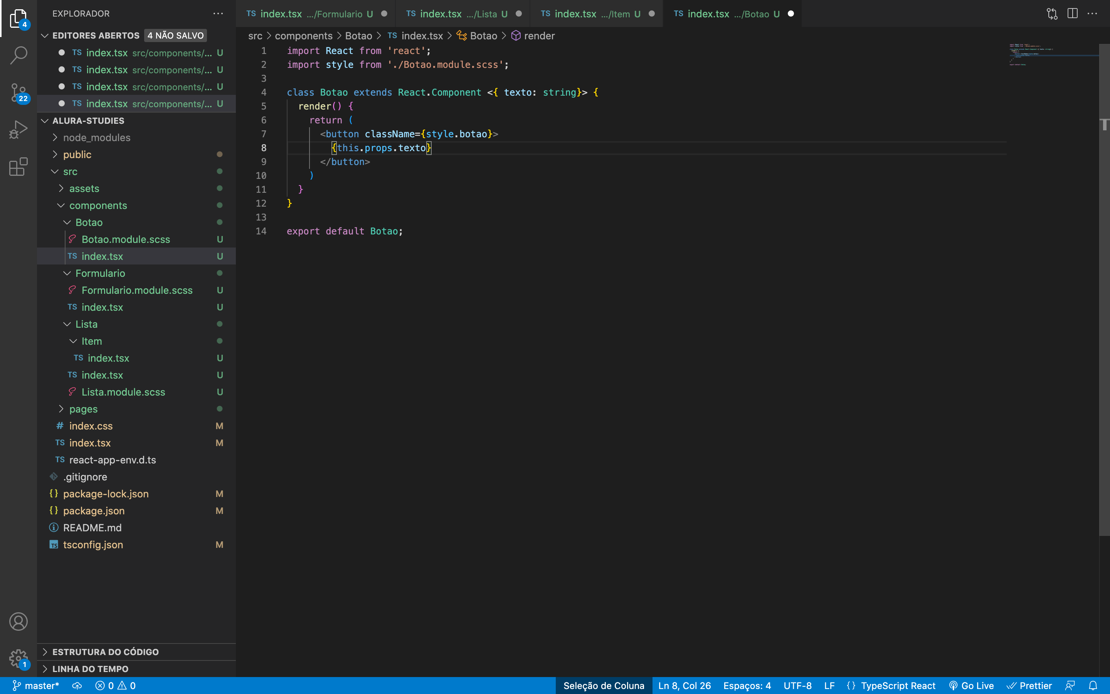This screenshot has width=1110, height=694.
Task: Switch to the Lista index.tsx tab
Action: [462, 14]
